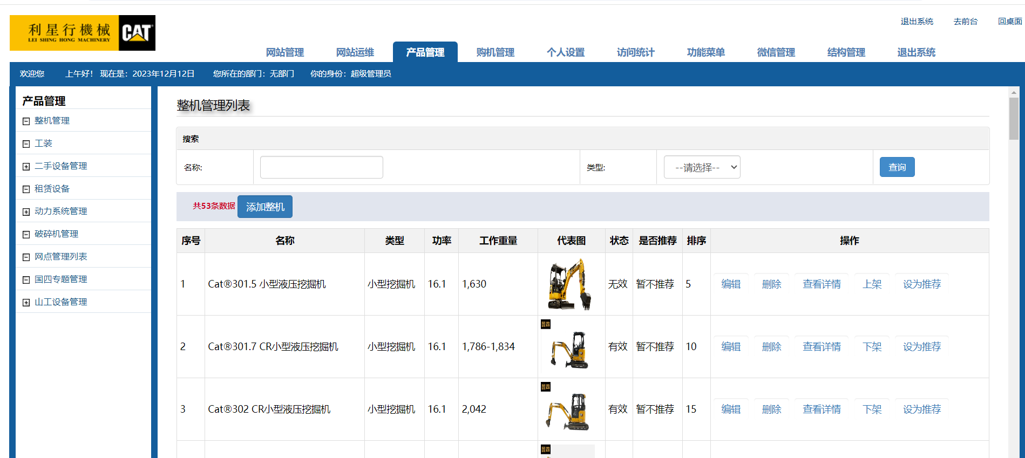Open 二手设备管理 in the sidebar
Image resolution: width=1025 pixels, height=458 pixels.
(x=60, y=166)
